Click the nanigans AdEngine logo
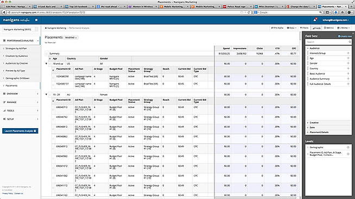The height and width of the screenshot is (199, 355). point(16,20)
